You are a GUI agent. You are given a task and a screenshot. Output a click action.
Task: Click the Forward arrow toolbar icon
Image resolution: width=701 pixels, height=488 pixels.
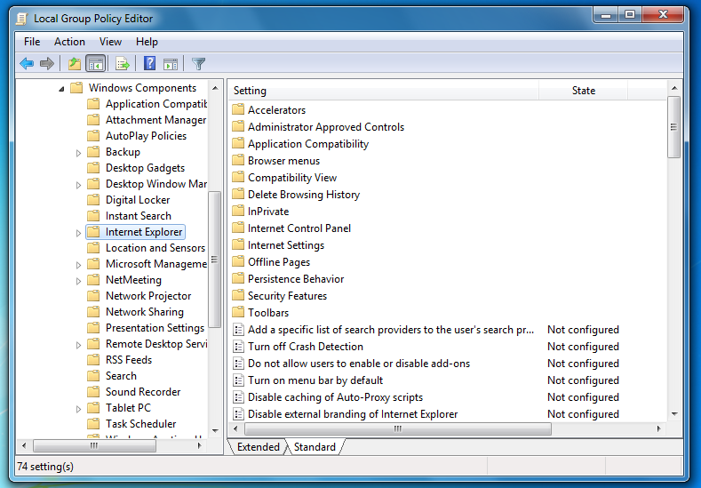coord(47,64)
